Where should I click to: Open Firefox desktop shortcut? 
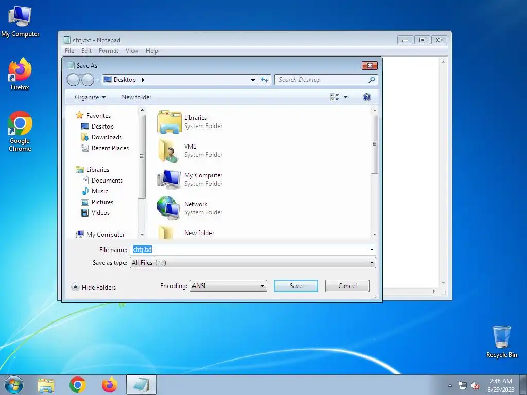point(20,74)
